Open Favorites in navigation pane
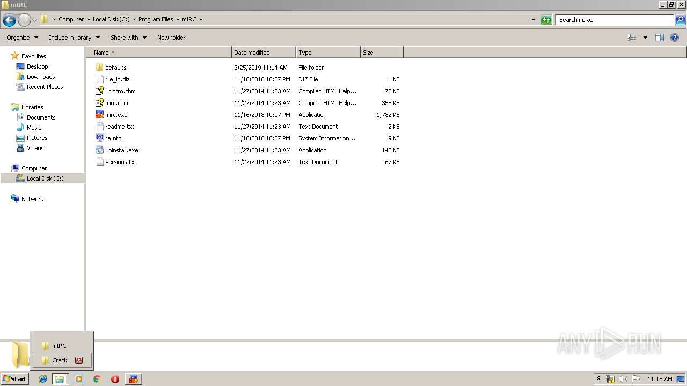 (x=33, y=56)
